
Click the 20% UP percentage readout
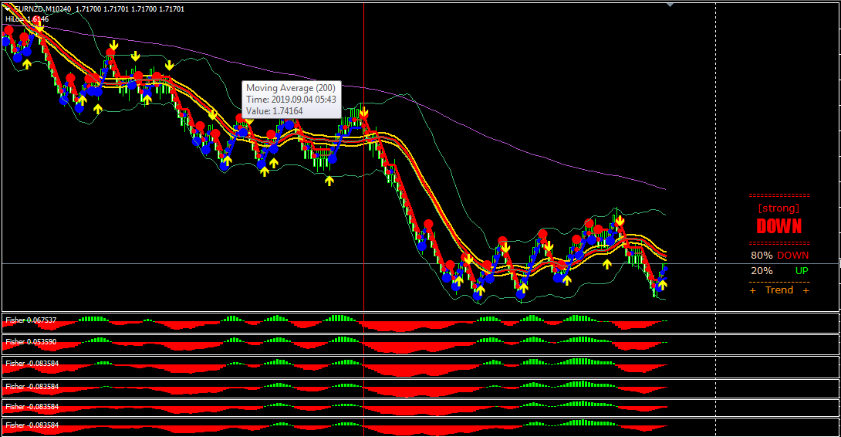coord(779,271)
